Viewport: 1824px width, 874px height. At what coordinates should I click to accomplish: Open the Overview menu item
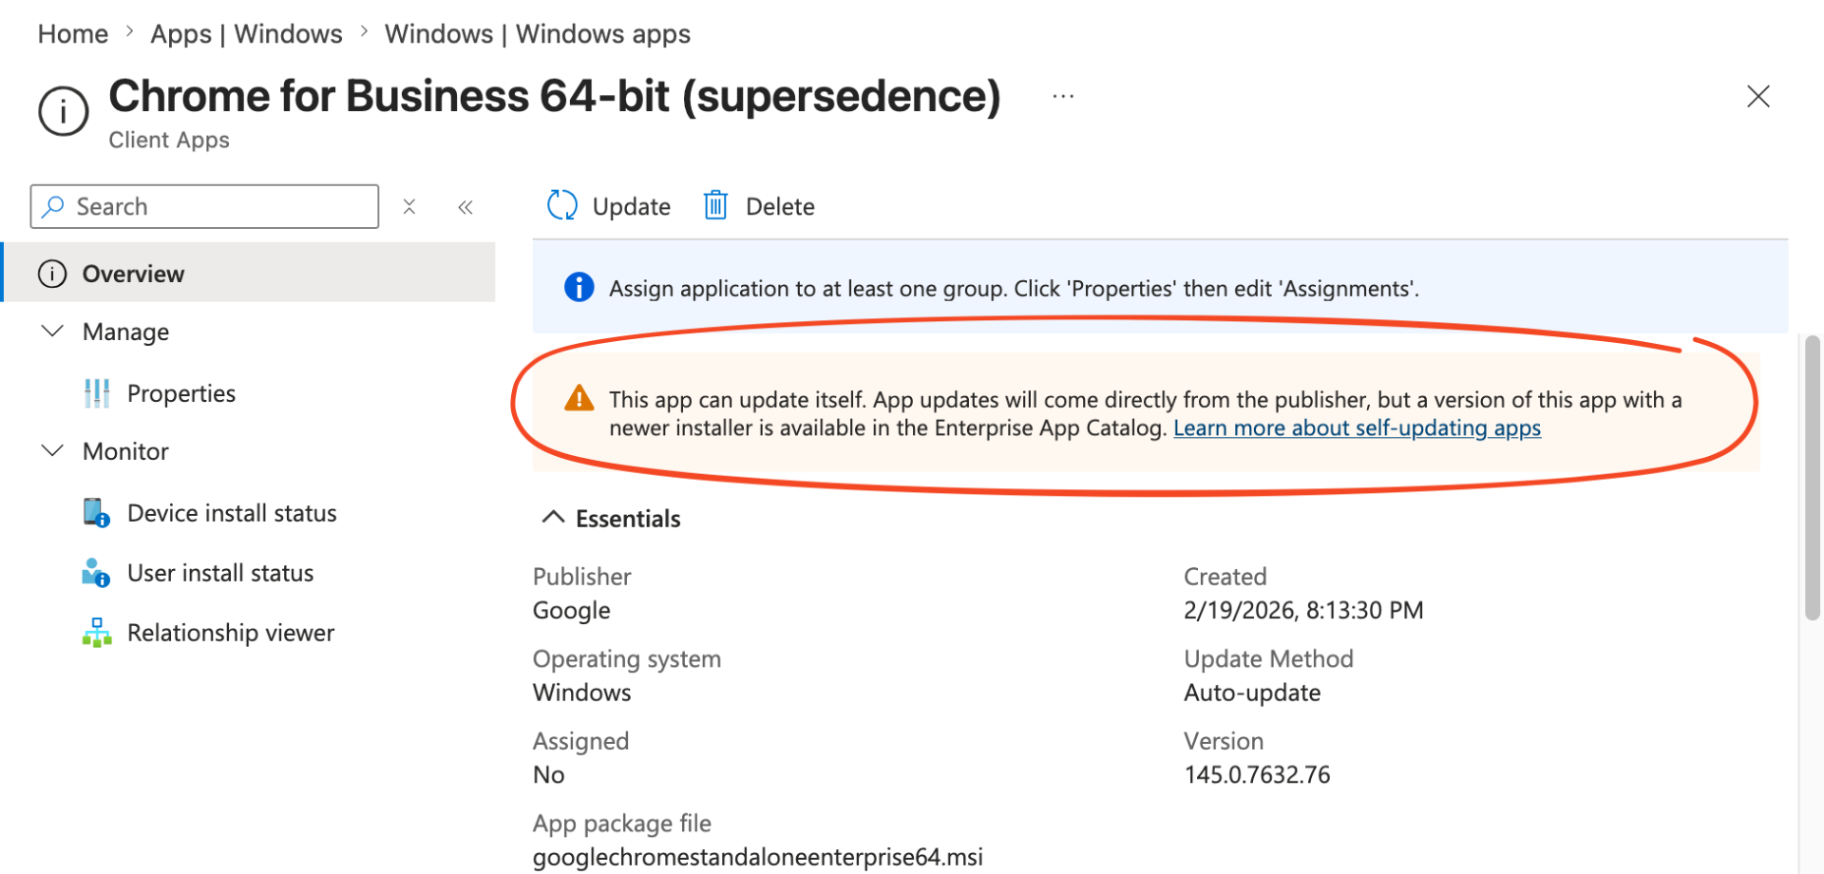click(249, 274)
